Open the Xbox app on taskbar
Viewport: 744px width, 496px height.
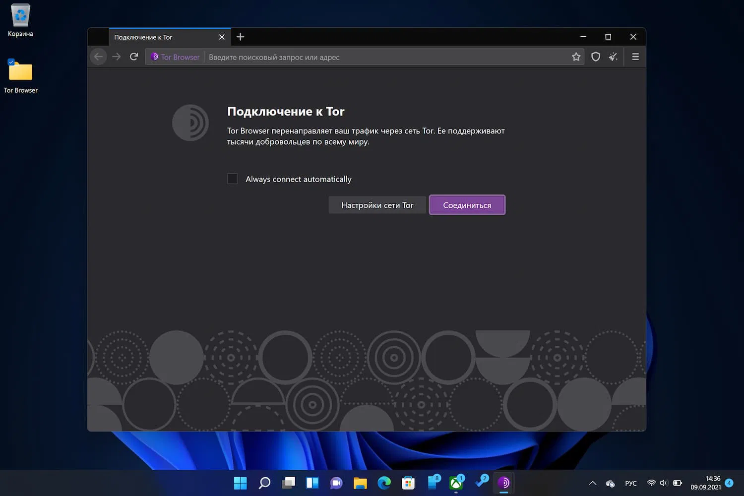(456, 483)
